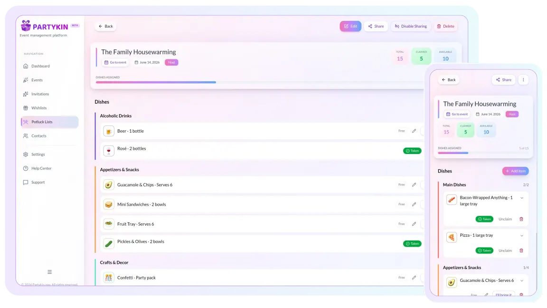Delete Bacon-Wrapped Anything using its trash icon
The image size is (547, 308).
(521, 219)
